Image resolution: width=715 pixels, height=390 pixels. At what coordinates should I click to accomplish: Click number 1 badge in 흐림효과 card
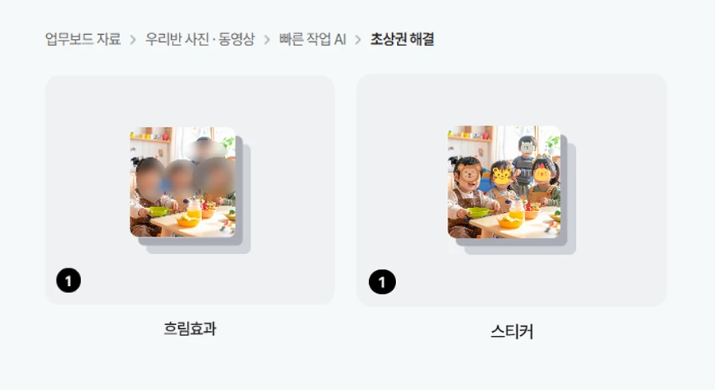[68, 280]
